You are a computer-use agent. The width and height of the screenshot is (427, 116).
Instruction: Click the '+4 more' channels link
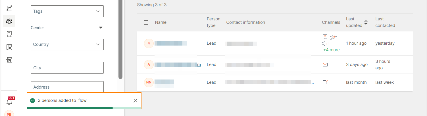[331, 50]
